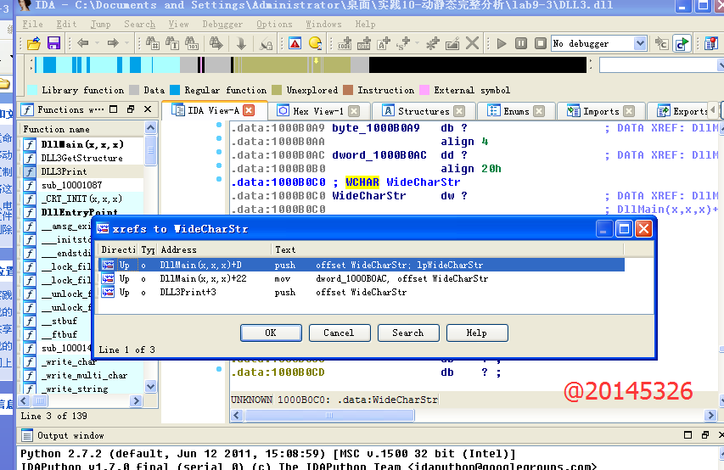Click OK in xrefs dialog
The image size is (724, 470).
pyautogui.click(x=271, y=333)
